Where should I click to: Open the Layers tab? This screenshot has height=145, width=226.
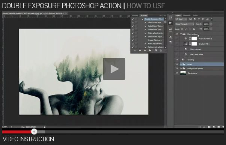click(178, 15)
